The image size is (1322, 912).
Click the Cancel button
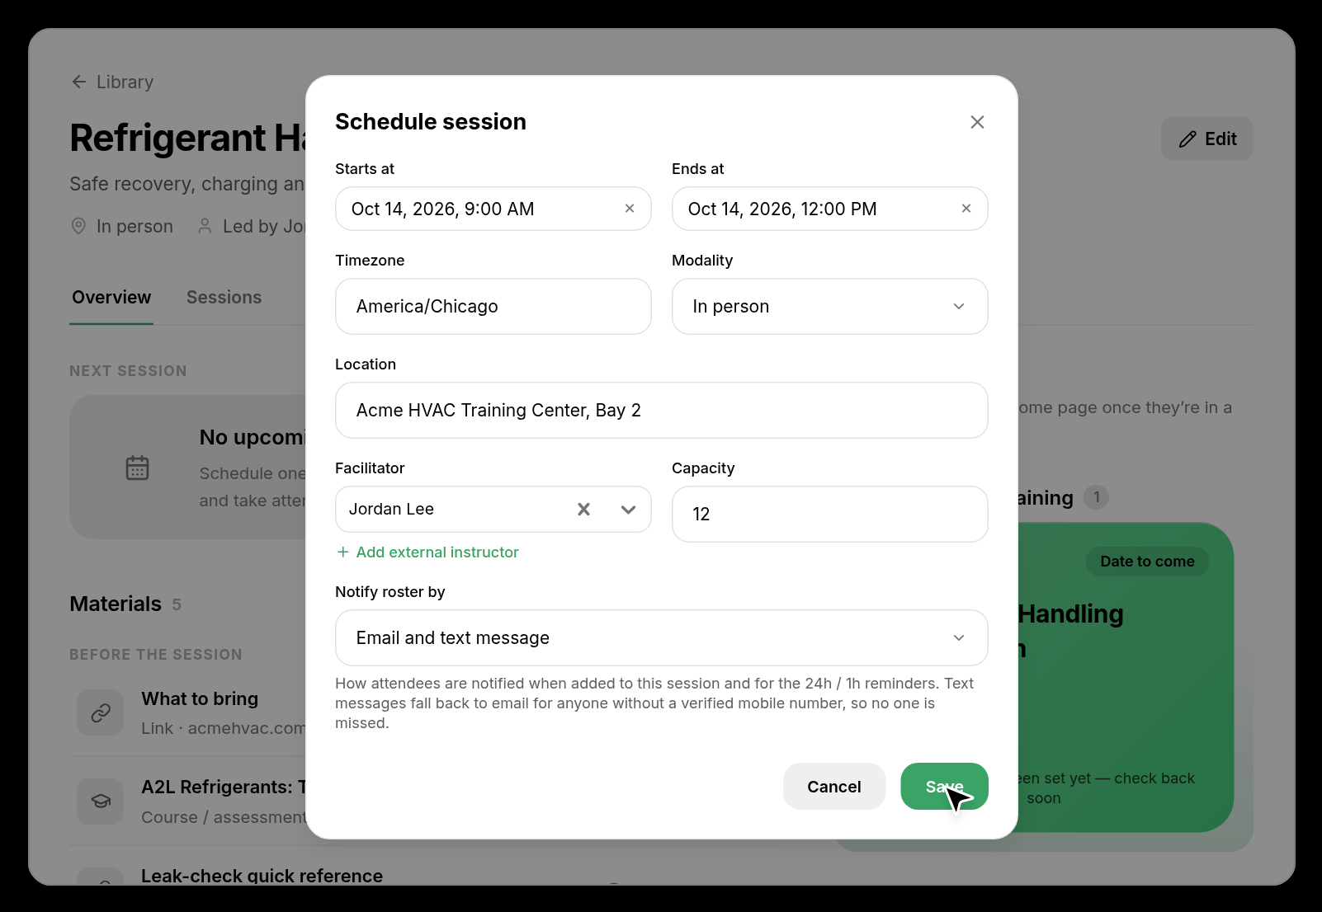(833, 787)
